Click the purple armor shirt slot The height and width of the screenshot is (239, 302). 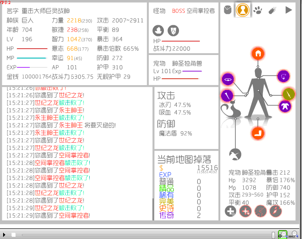click(285, 106)
